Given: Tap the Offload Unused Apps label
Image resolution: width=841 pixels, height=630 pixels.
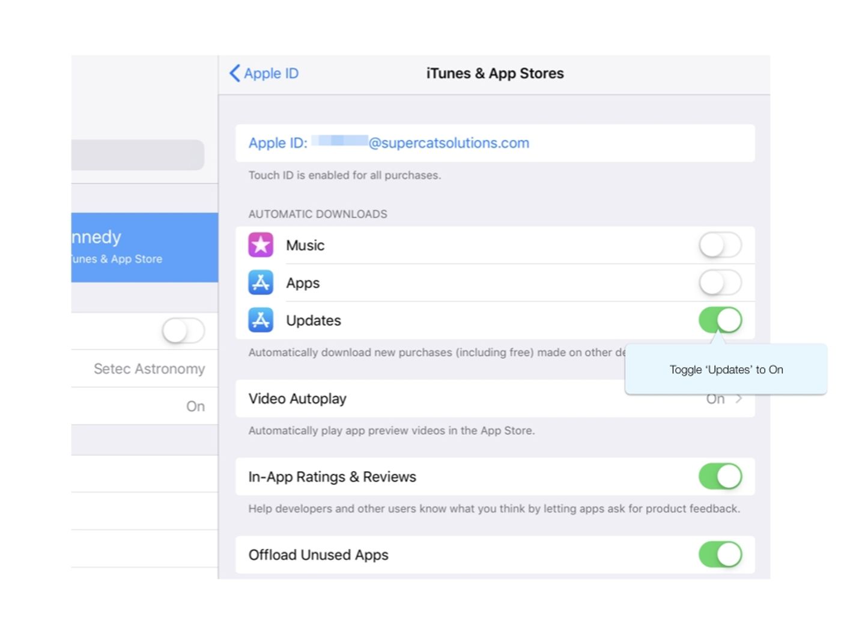Looking at the screenshot, I should pos(318,555).
